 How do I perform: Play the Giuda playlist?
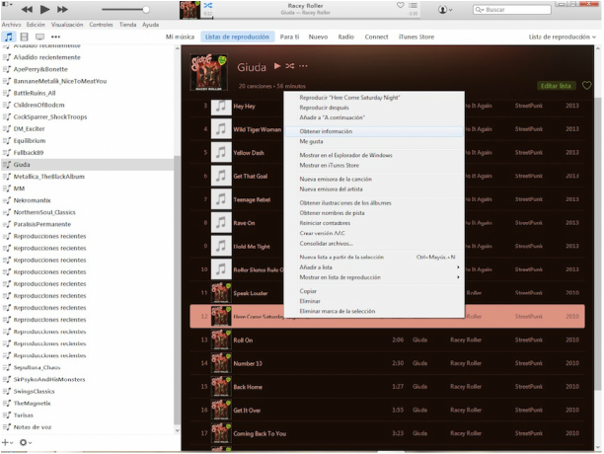pos(277,66)
